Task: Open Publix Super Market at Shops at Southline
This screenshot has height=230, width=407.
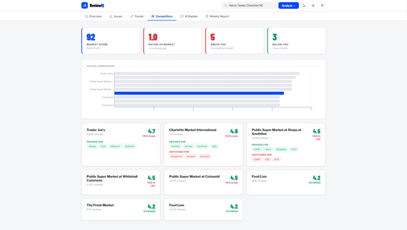Action: [276, 132]
